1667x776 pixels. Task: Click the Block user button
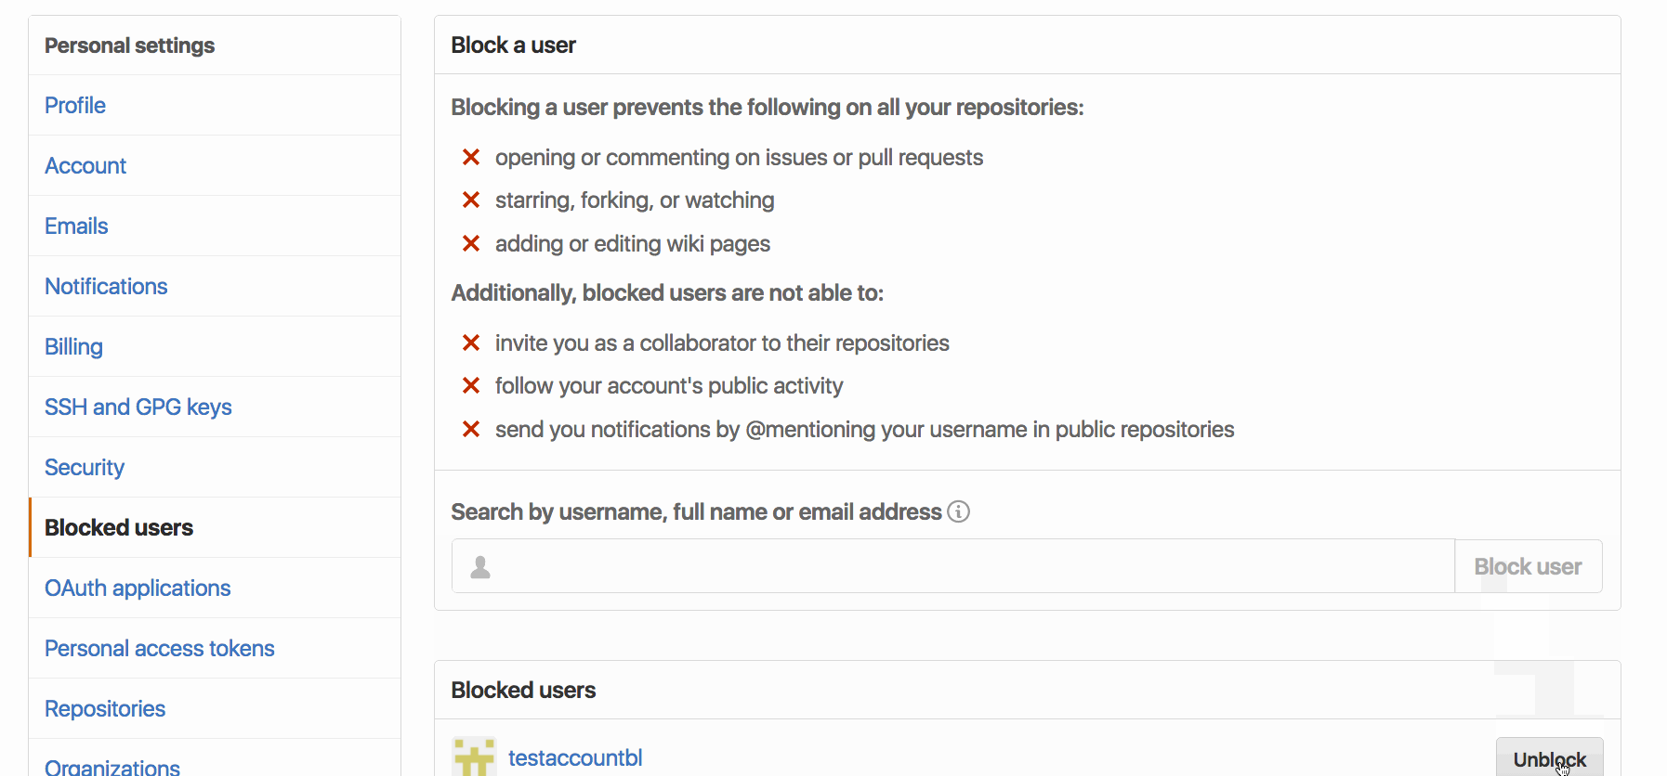pyautogui.click(x=1529, y=566)
